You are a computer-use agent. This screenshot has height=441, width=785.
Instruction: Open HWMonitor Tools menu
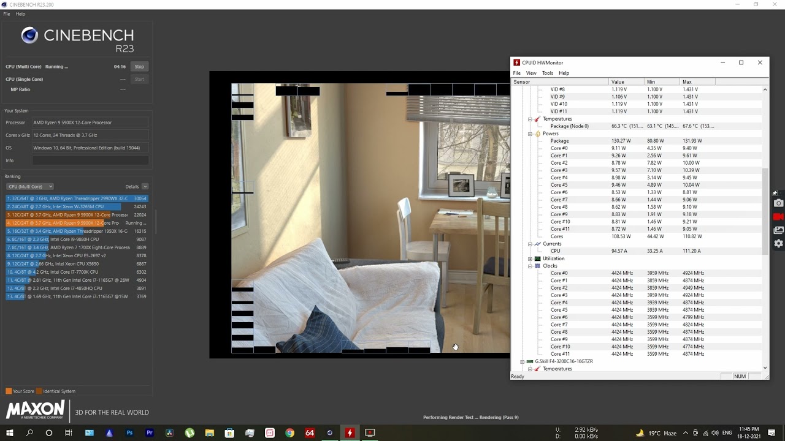click(548, 73)
